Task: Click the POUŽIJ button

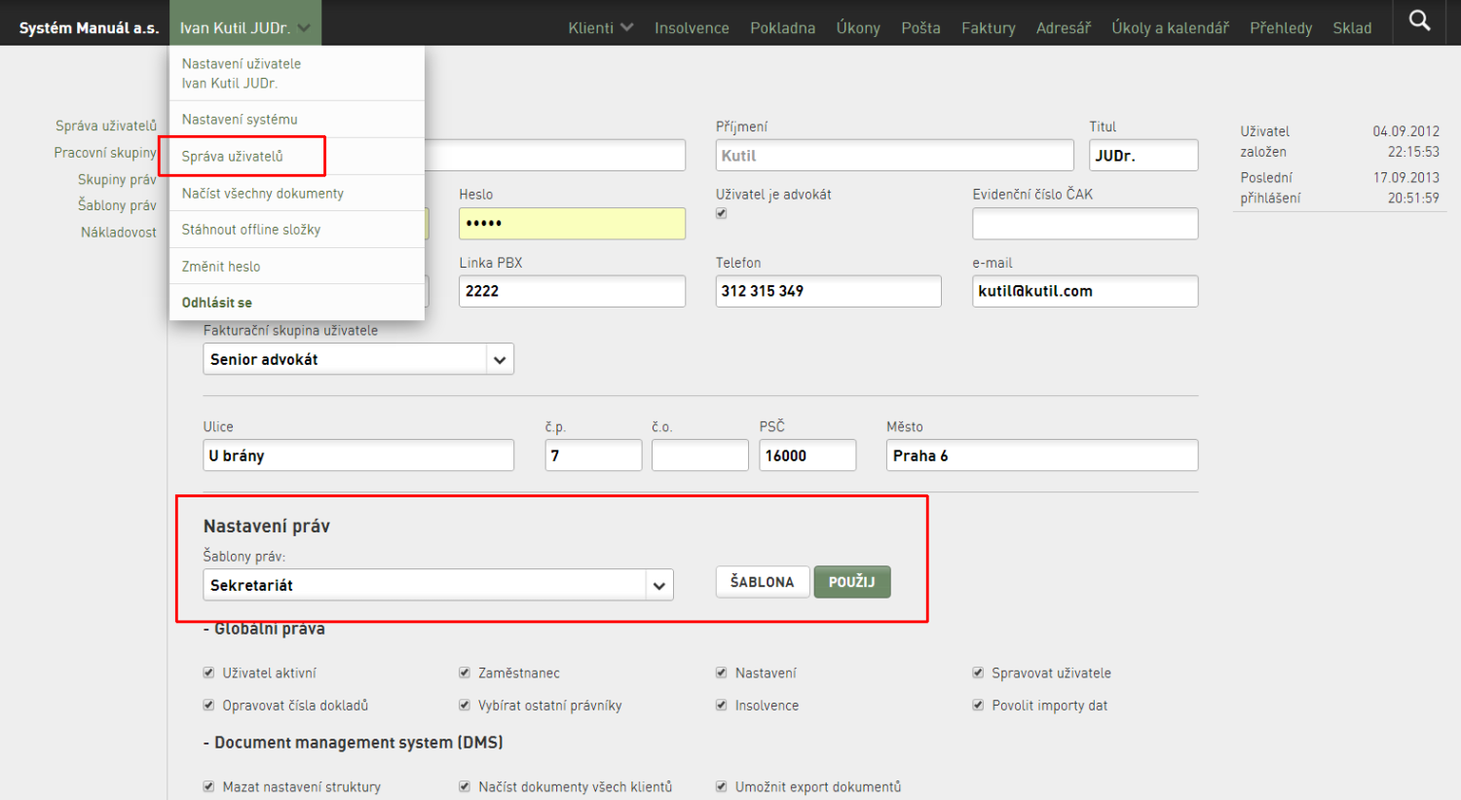Action: tap(852, 582)
